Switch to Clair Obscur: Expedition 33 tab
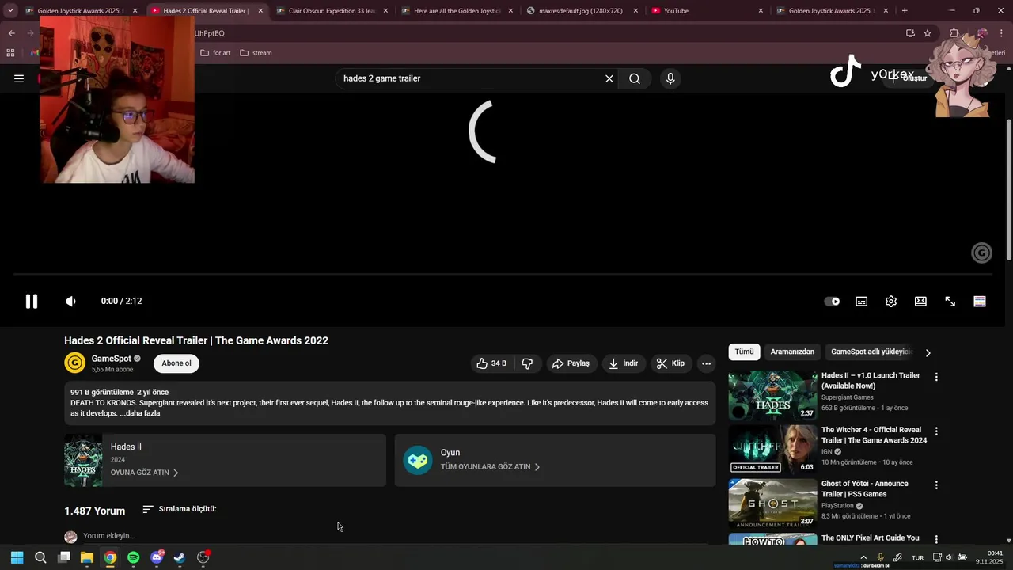Screen dimensions: 1013x570 (x=332, y=11)
